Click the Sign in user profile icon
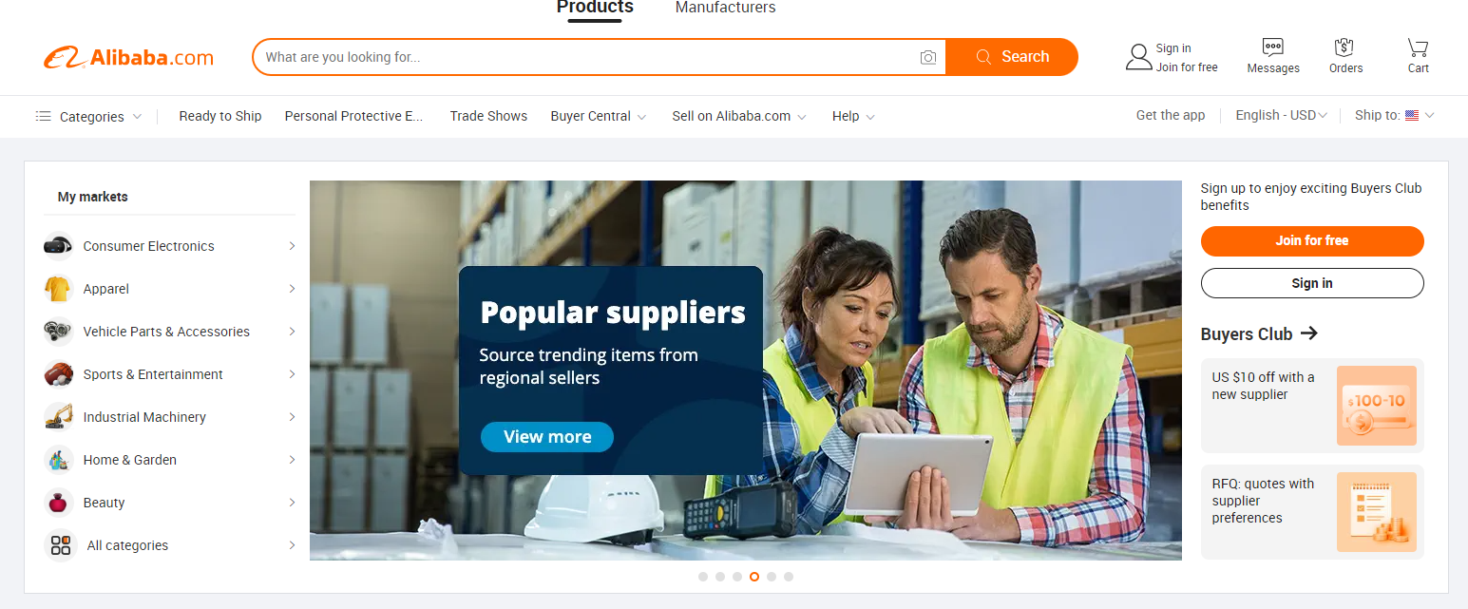The width and height of the screenshot is (1468, 609). (x=1138, y=57)
